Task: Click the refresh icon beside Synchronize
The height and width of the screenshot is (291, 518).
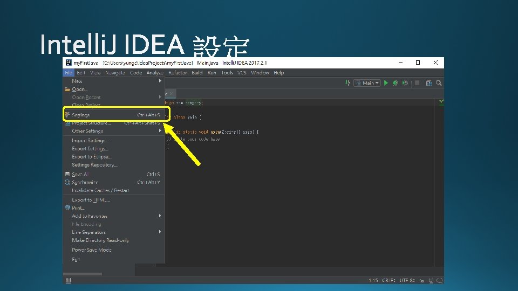Action: point(67,182)
